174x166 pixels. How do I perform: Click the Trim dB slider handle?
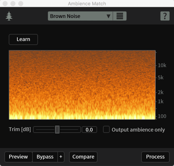[x=57, y=129]
